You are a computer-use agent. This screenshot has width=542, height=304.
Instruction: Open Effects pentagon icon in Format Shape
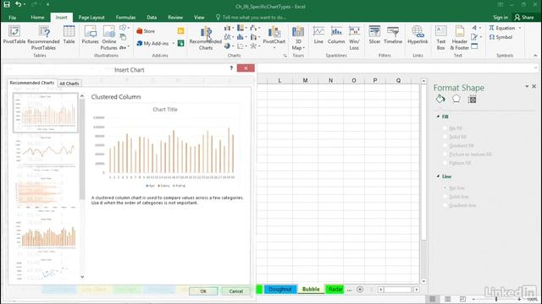coord(456,99)
